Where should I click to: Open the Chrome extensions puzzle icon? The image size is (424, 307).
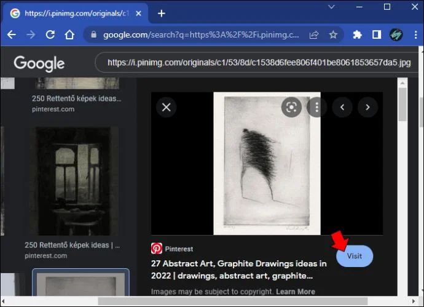[357, 34]
